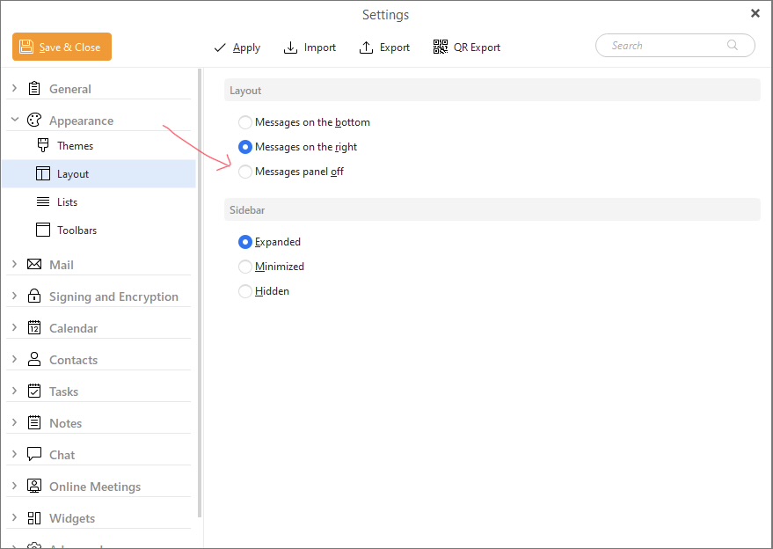Open the Themes settings page

tap(75, 146)
